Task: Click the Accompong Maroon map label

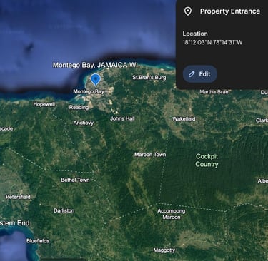Action: 172,214
